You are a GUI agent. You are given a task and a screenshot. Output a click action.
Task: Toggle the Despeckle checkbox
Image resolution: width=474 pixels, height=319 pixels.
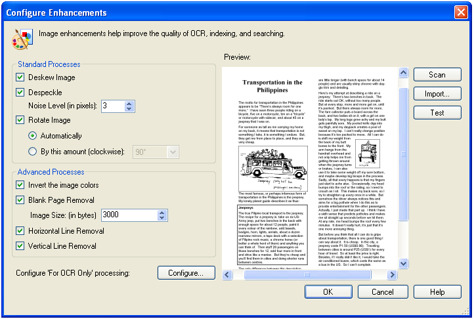pyautogui.click(x=20, y=92)
